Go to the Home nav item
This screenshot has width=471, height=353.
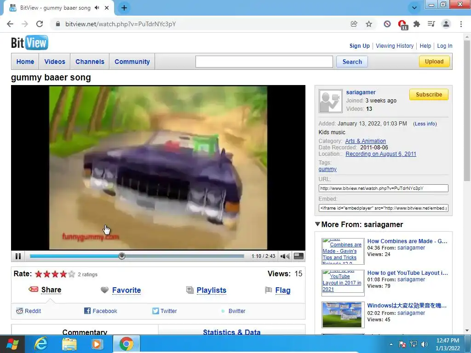point(25,62)
